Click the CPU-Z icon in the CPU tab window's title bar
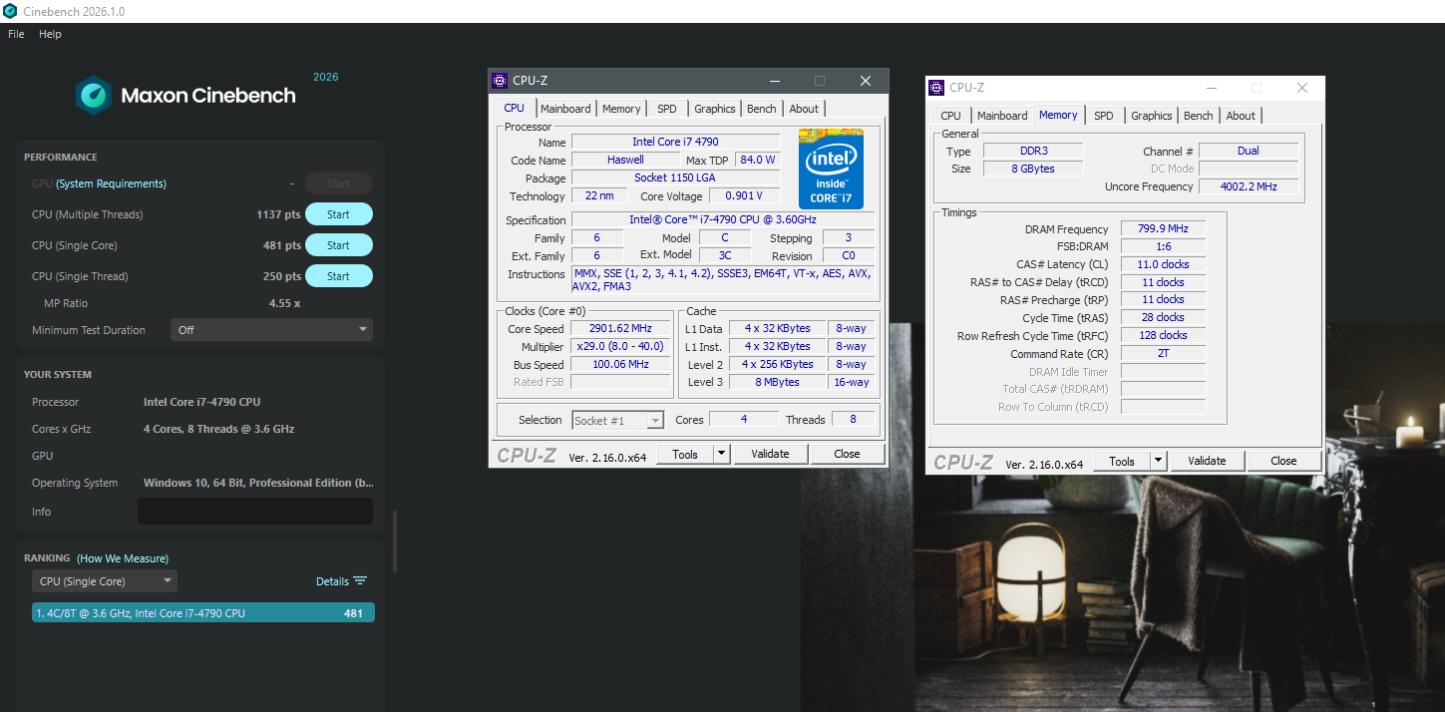1445x712 pixels. tap(501, 81)
